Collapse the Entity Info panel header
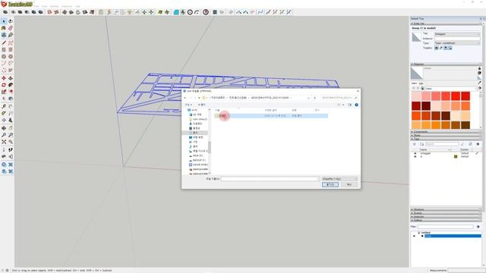Image resolution: width=486 pixels, height=273 pixels. pyautogui.click(x=447, y=24)
